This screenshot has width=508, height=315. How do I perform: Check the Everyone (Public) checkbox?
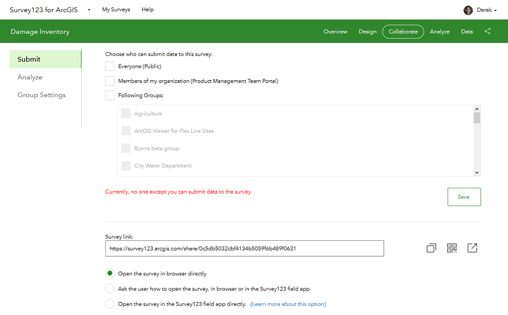coord(110,66)
